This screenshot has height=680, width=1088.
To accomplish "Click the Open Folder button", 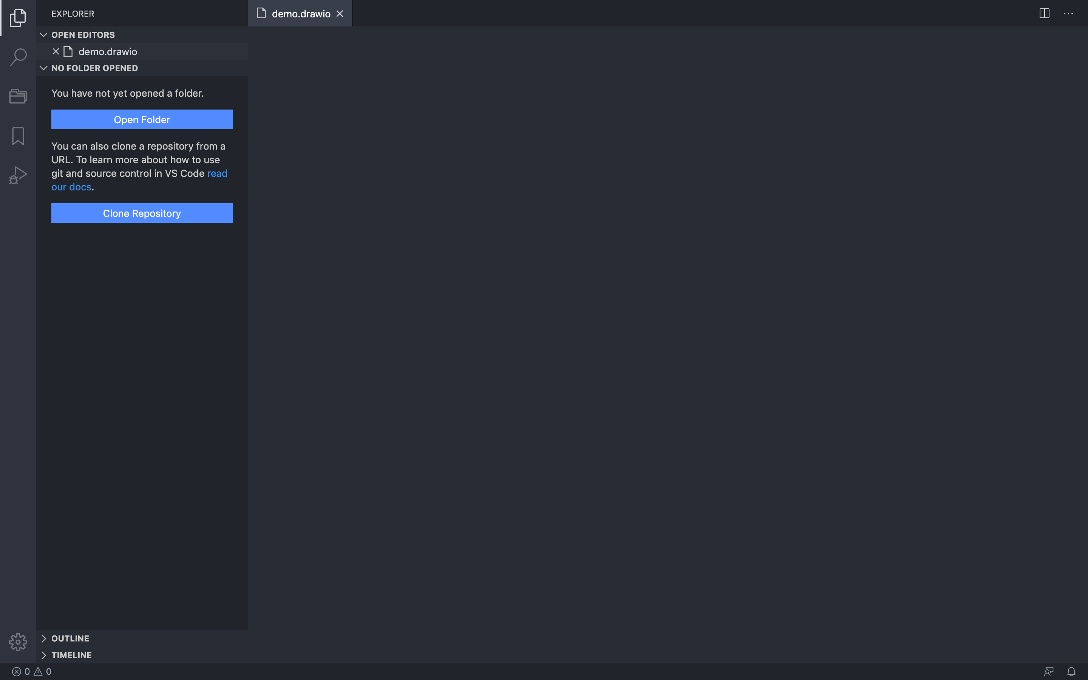I will (x=142, y=119).
